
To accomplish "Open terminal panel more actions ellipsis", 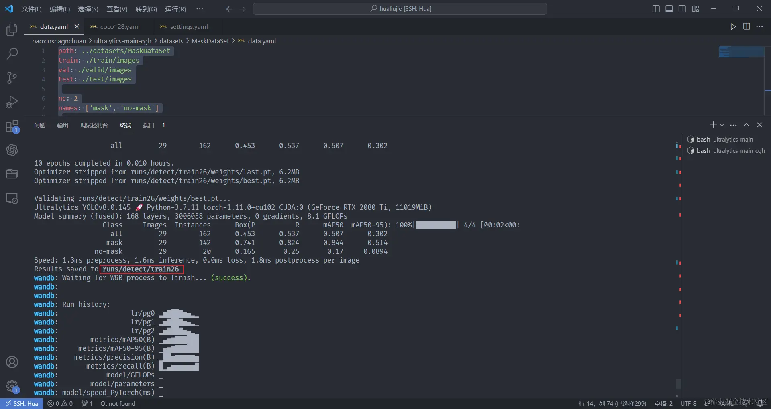I will click(x=733, y=125).
